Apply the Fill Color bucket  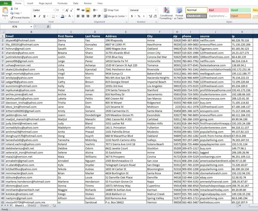click(x=62, y=16)
